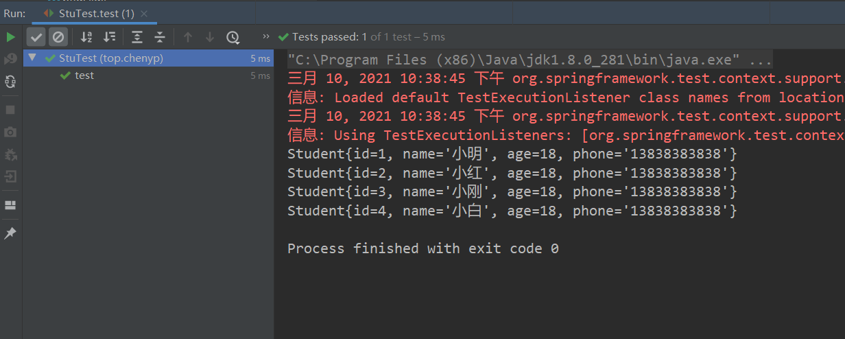
Task: Click the Pin Tab icon
Action: pyautogui.click(x=10, y=233)
